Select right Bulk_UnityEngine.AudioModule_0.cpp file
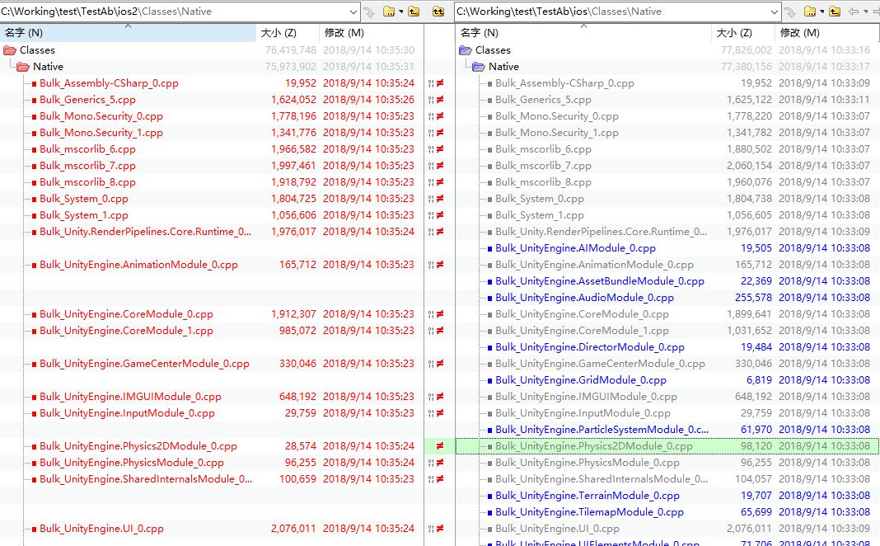The height and width of the screenshot is (546, 880). click(x=584, y=298)
